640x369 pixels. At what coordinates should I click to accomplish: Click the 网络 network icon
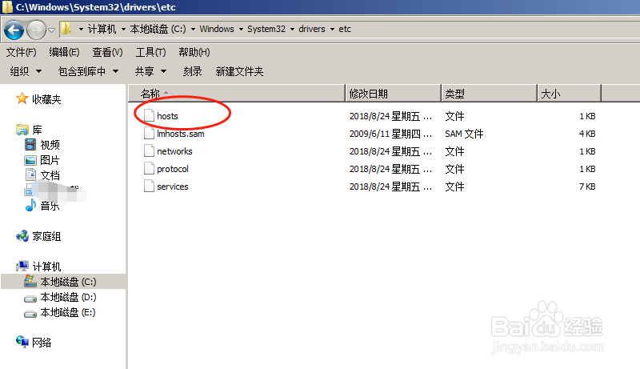22,341
